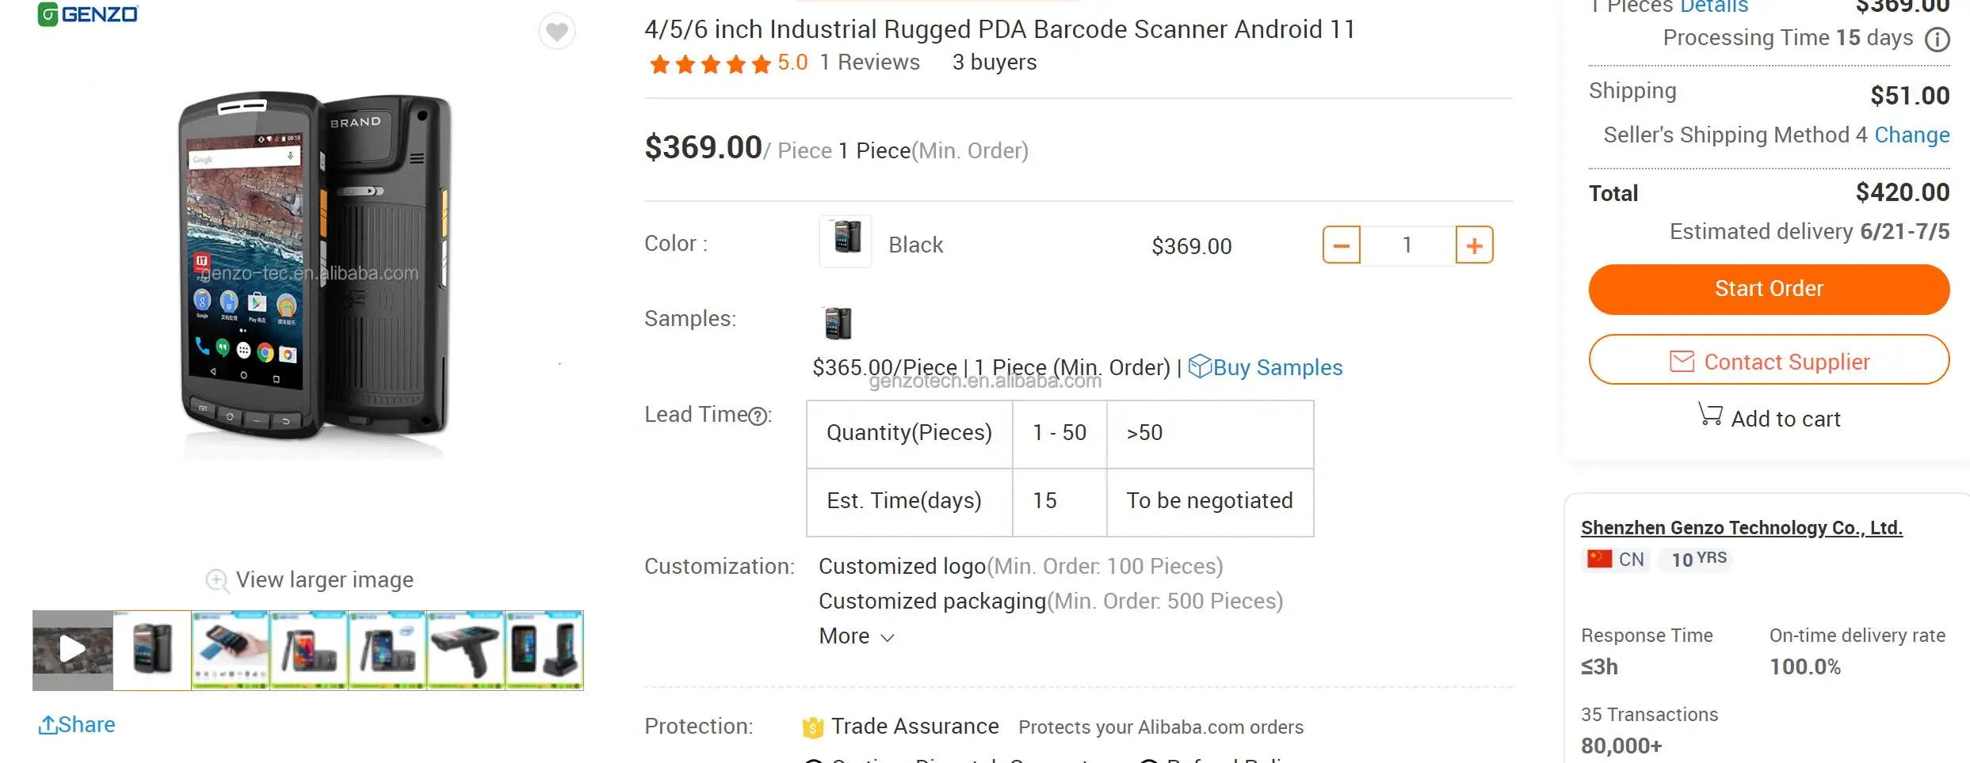Select Add to cart
Image resolution: width=1970 pixels, height=763 pixels.
click(1770, 418)
